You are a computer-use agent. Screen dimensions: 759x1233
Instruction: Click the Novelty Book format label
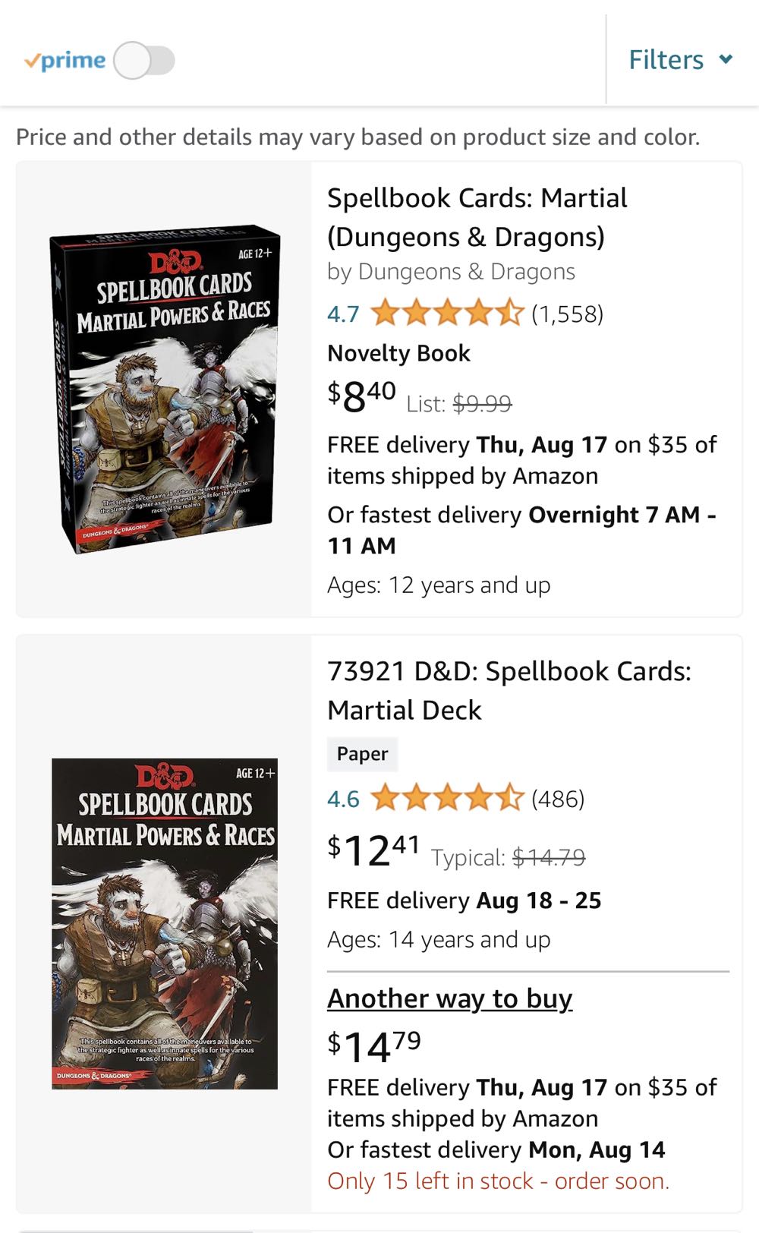coord(398,352)
